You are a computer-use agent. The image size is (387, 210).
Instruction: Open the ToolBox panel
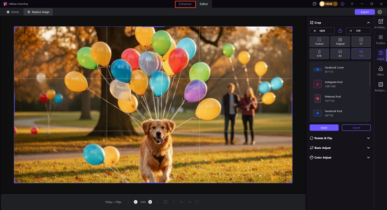[x=380, y=40]
